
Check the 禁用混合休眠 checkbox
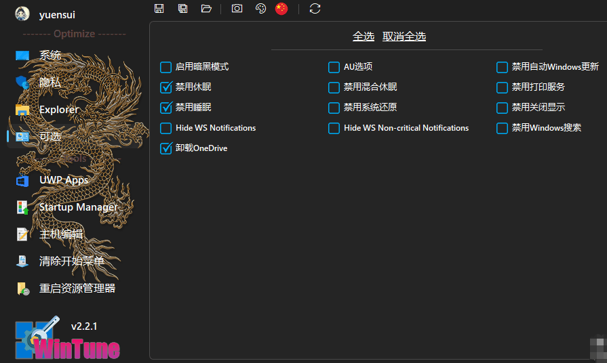334,87
